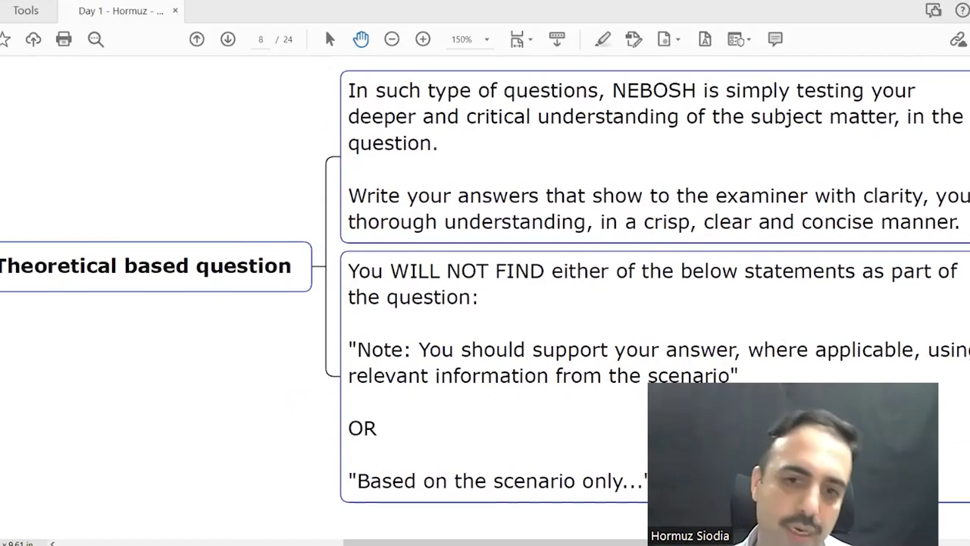
Task: Open the find text magnifier
Action: click(x=95, y=39)
